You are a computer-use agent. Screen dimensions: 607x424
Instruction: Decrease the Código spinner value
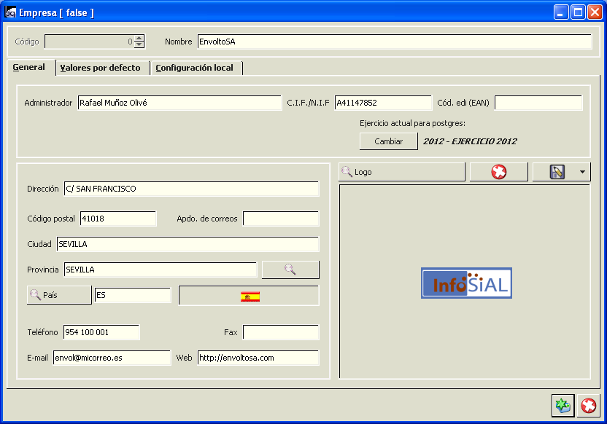click(139, 45)
